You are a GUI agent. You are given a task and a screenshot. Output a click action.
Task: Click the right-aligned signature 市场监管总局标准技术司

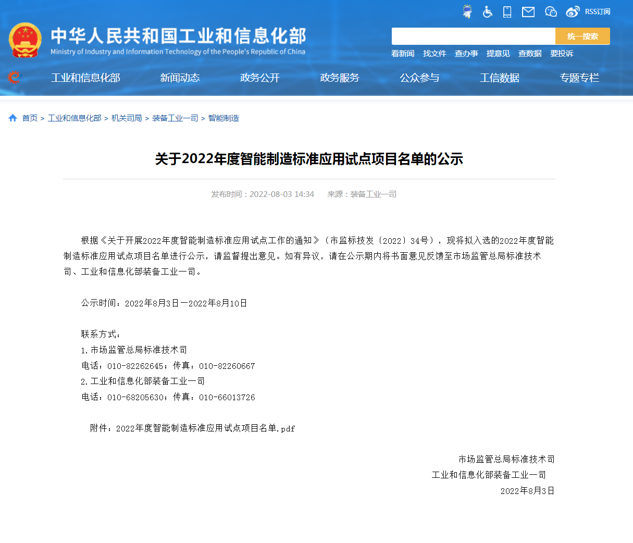click(506, 460)
